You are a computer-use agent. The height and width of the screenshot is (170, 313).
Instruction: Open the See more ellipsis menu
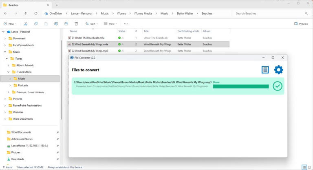pos(126,24)
